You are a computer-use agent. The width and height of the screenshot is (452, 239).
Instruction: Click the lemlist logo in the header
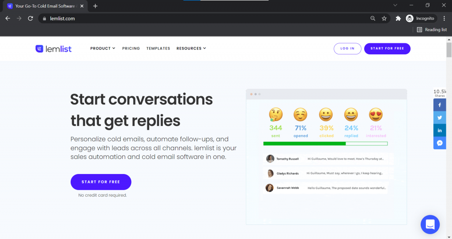point(53,49)
